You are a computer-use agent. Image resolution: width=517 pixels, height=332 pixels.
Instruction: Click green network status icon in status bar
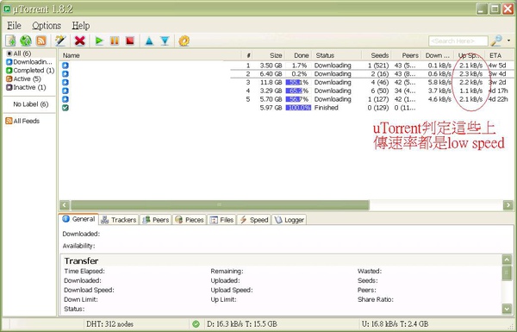point(196,324)
